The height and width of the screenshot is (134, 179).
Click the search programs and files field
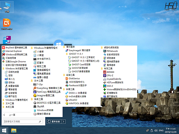[x=23, y=121]
